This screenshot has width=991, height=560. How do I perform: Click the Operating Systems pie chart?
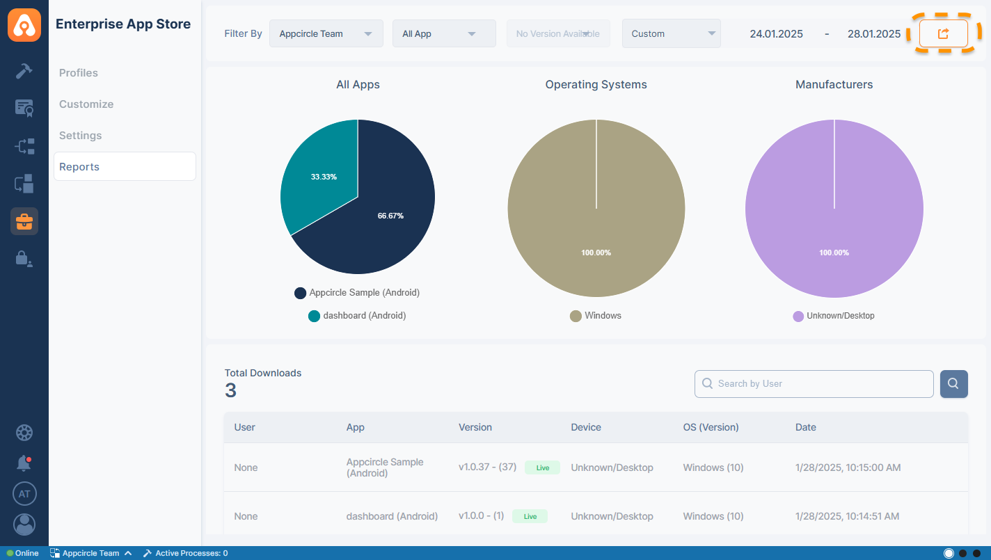[x=596, y=209]
